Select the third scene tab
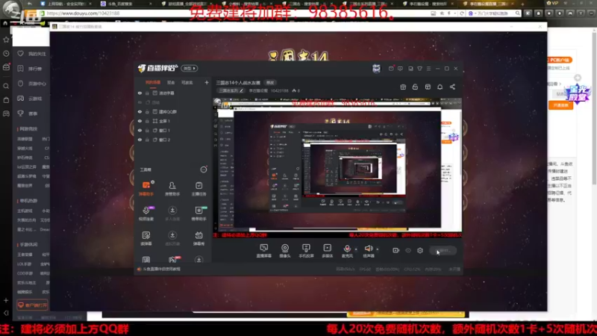 tap(187, 82)
